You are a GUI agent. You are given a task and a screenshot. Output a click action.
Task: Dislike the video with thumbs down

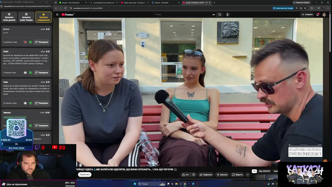193,175
